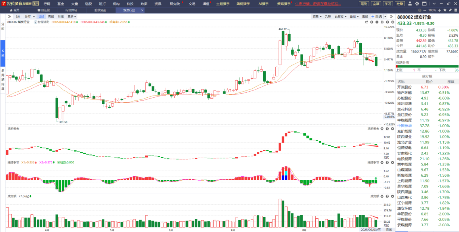Click the left double-chevron expand icon
This screenshot has width=459, height=232.
click(9, 16)
